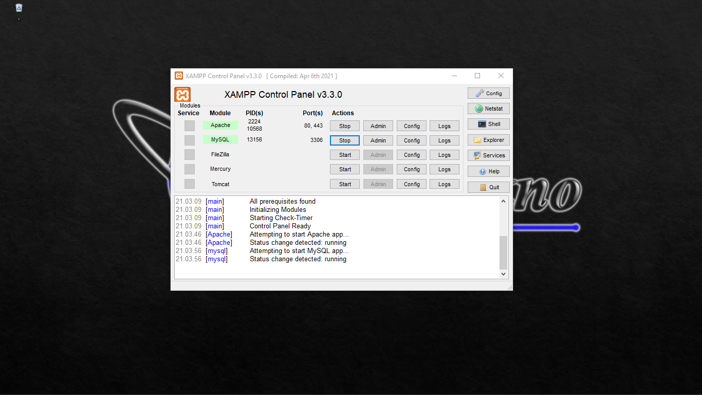The width and height of the screenshot is (702, 395).
Task: Click the log scrollbar thumb
Action: 504,253
